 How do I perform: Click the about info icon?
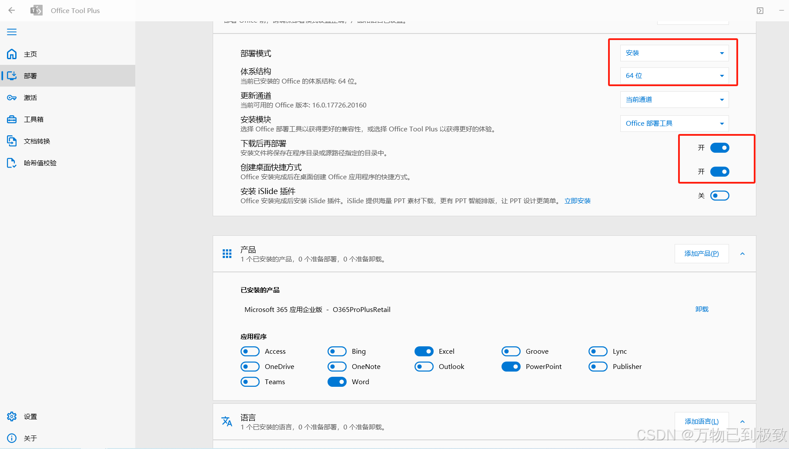tap(12, 438)
